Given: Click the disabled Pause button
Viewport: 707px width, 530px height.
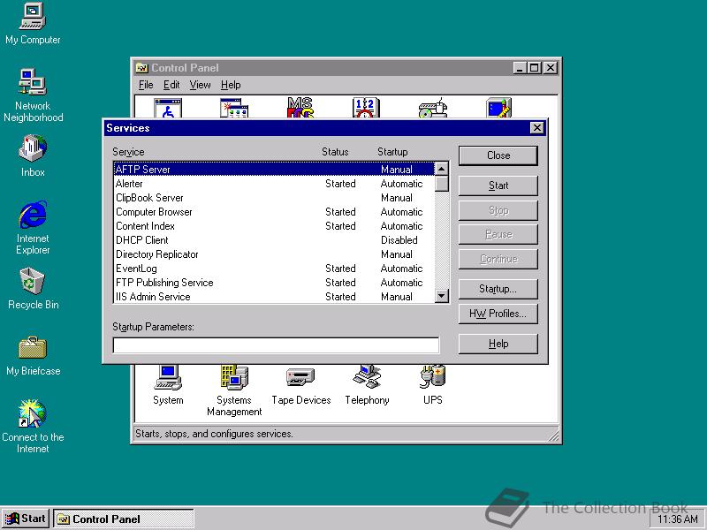Looking at the screenshot, I should pos(498,234).
